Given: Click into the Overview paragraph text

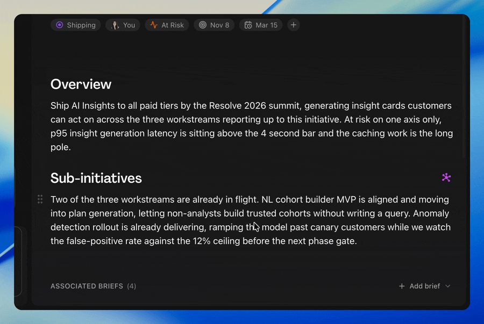Looking at the screenshot, I should pos(252,126).
